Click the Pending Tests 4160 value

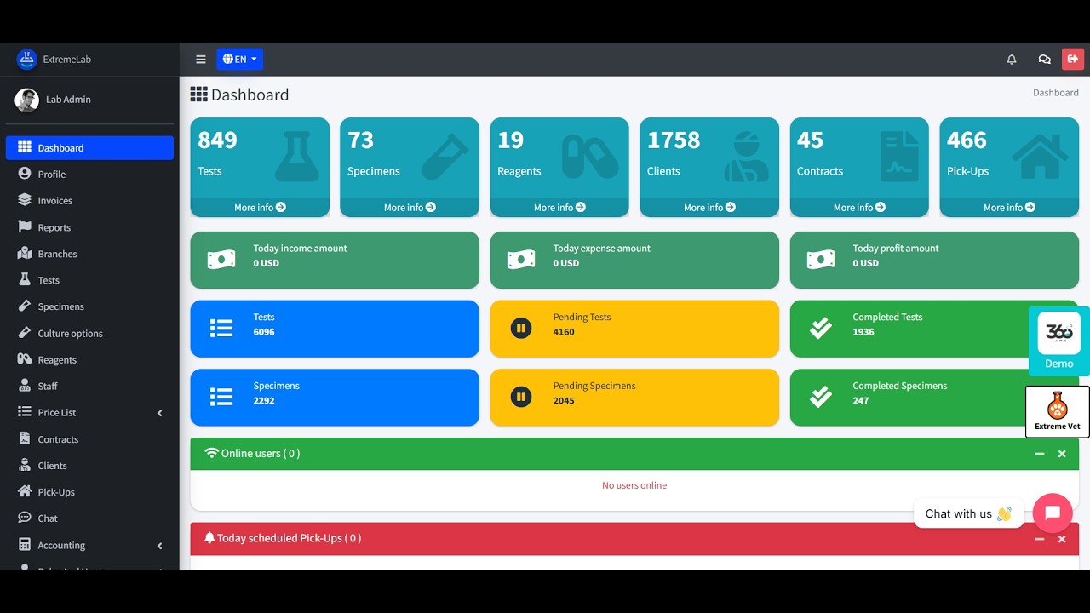(x=564, y=332)
